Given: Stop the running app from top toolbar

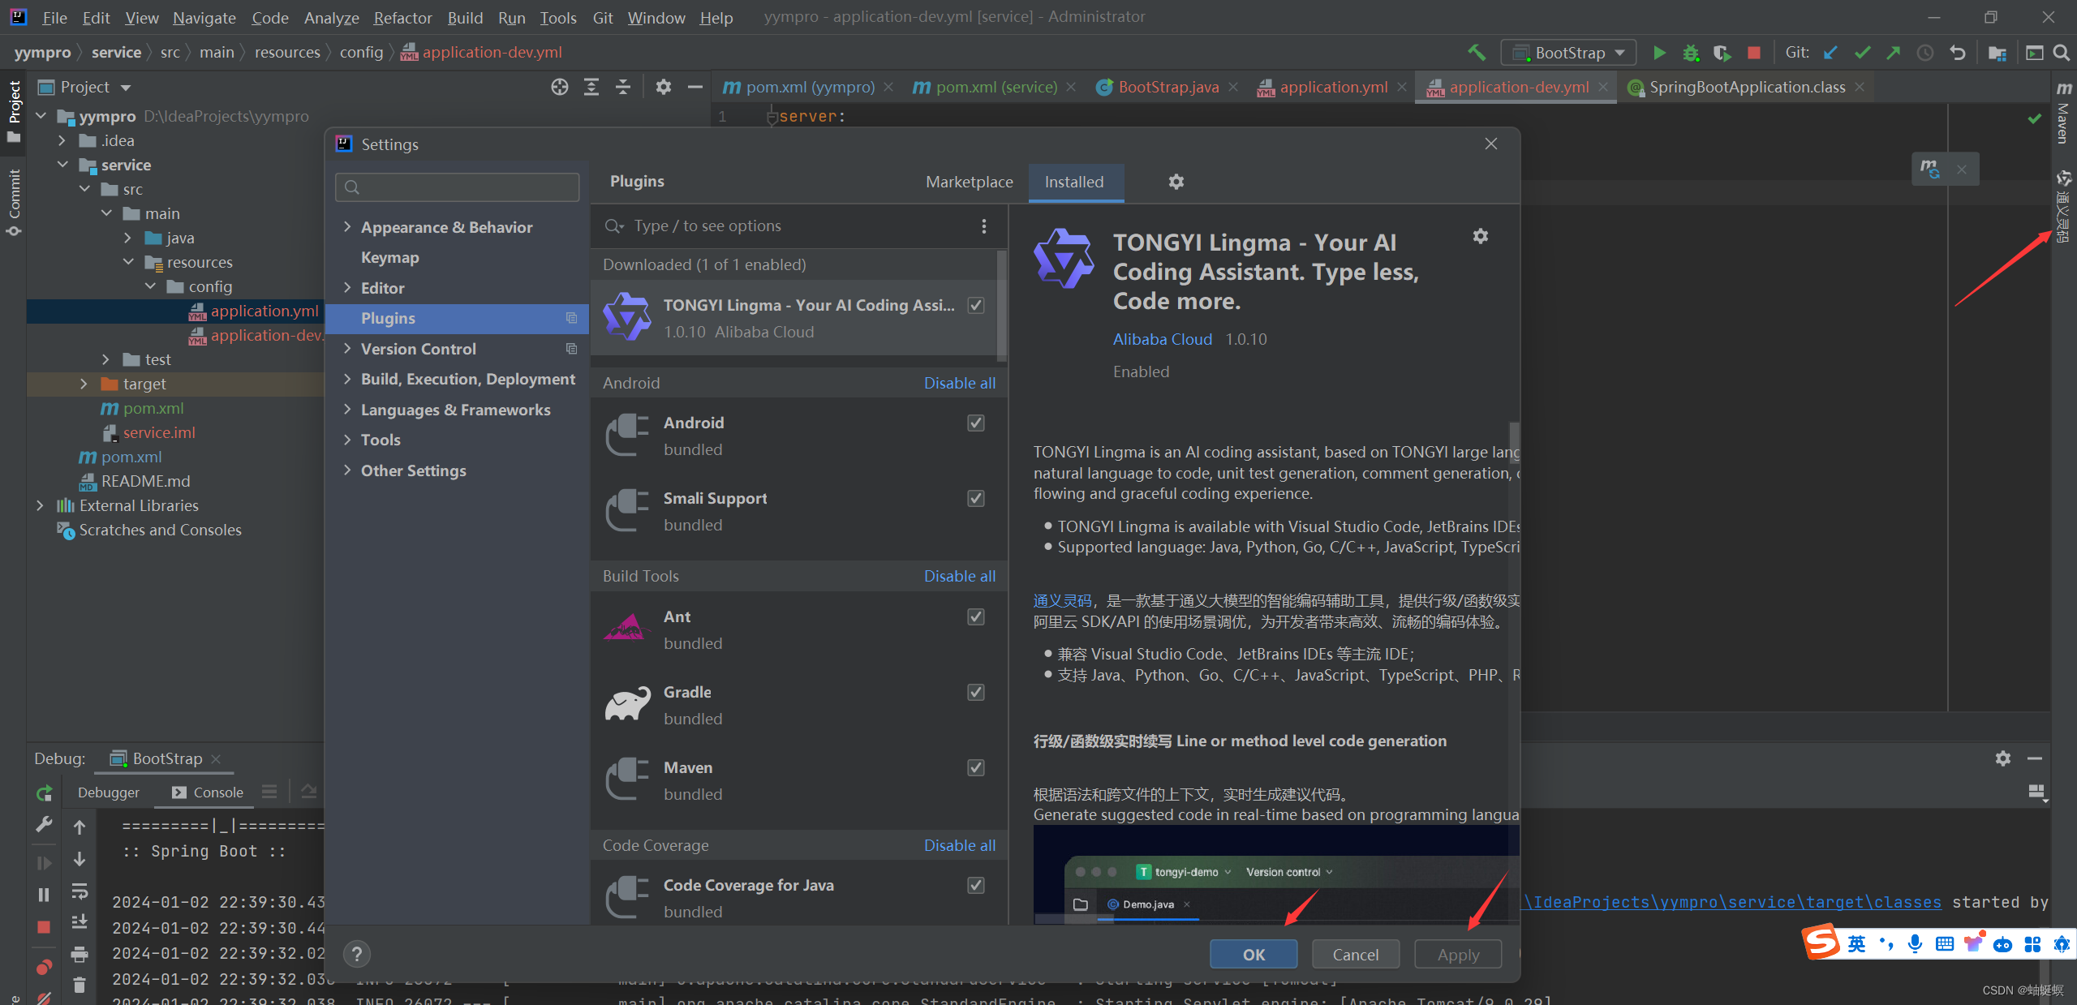Looking at the screenshot, I should pyautogui.click(x=1754, y=53).
